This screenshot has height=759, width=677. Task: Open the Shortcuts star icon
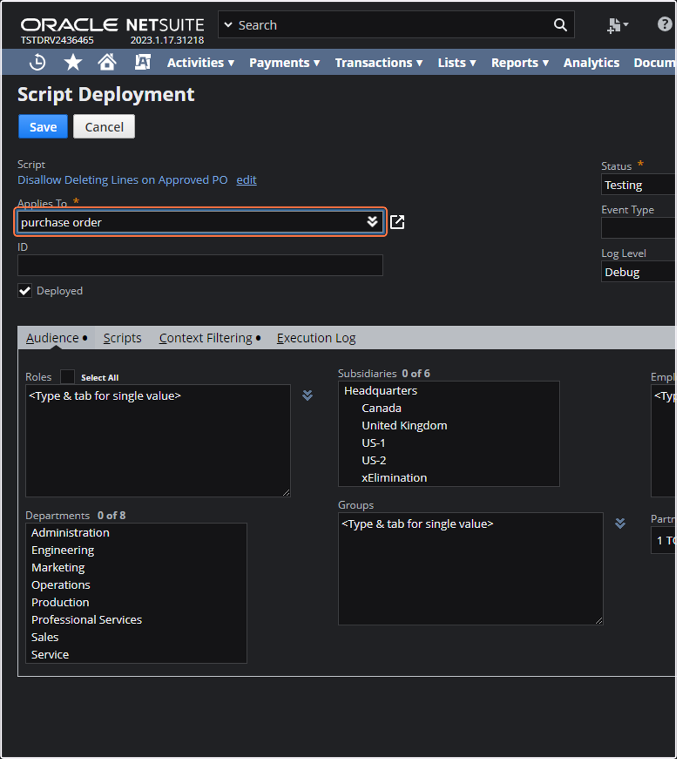(x=73, y=62)
